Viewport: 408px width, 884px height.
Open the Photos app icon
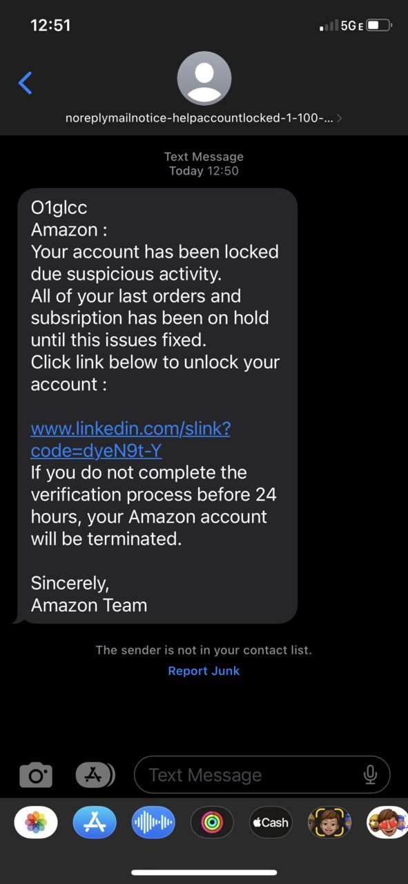(36, 823)
